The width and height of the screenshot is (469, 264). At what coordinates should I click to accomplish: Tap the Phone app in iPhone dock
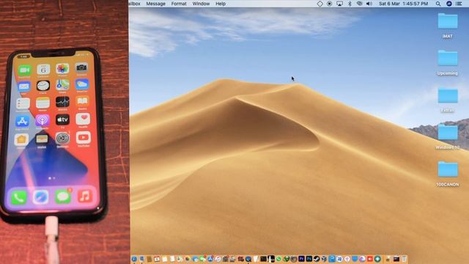(x=19, y=198)
